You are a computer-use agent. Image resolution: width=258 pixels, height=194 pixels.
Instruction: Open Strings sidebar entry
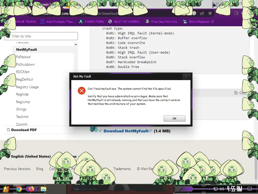21,109
